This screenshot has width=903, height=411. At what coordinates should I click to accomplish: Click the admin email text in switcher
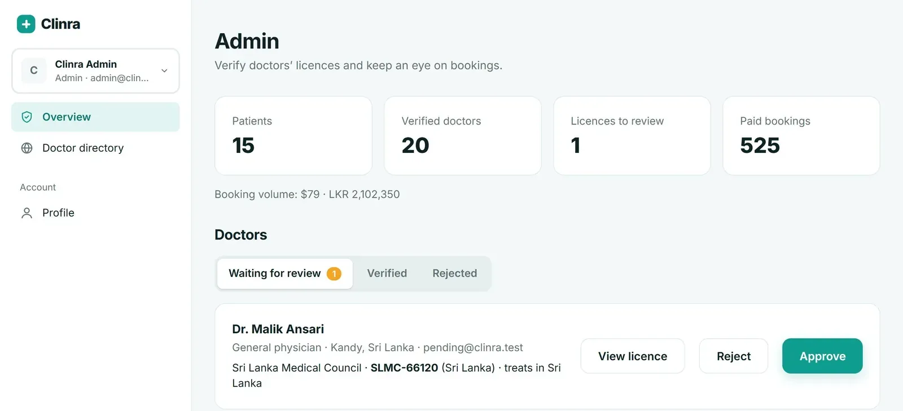tap(120, 78)
